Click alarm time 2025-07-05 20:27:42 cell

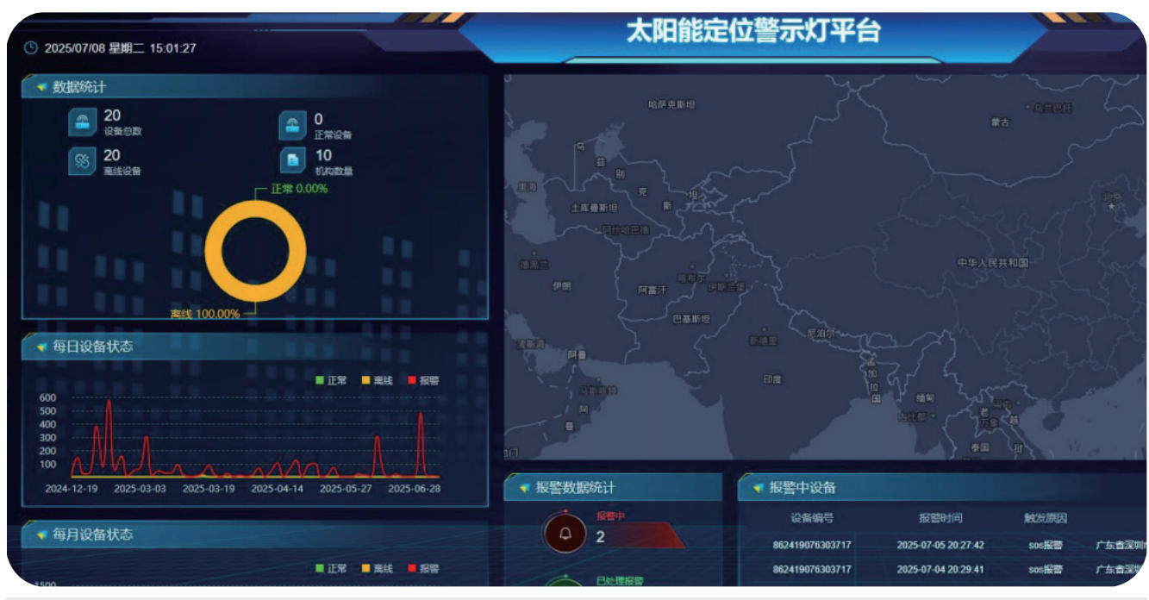tap(940, 545)
